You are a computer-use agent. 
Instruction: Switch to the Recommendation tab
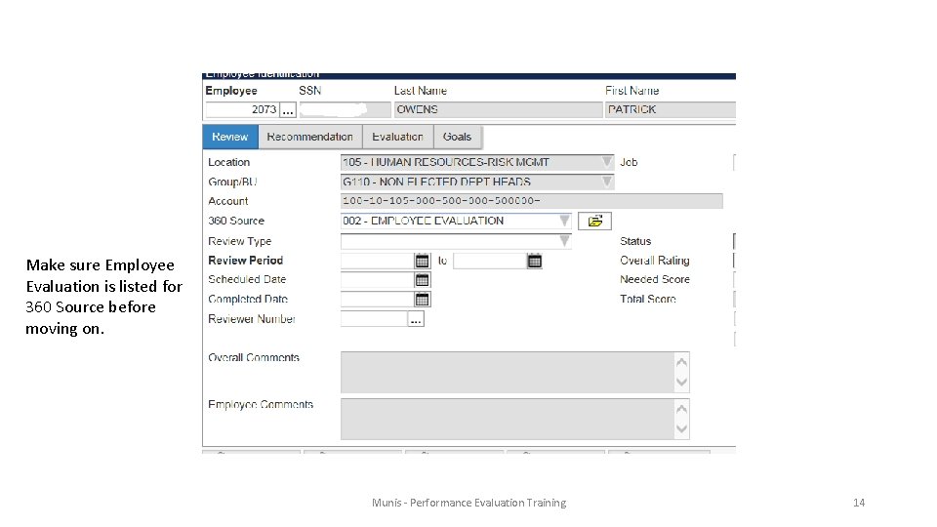(x=310, y=137)
